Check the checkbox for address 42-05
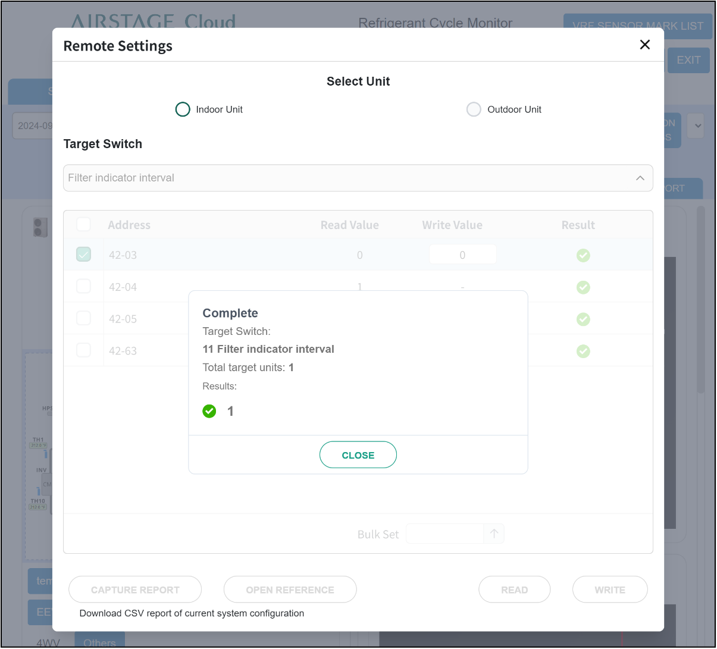The image size is (717, 649). click(84, 318)
